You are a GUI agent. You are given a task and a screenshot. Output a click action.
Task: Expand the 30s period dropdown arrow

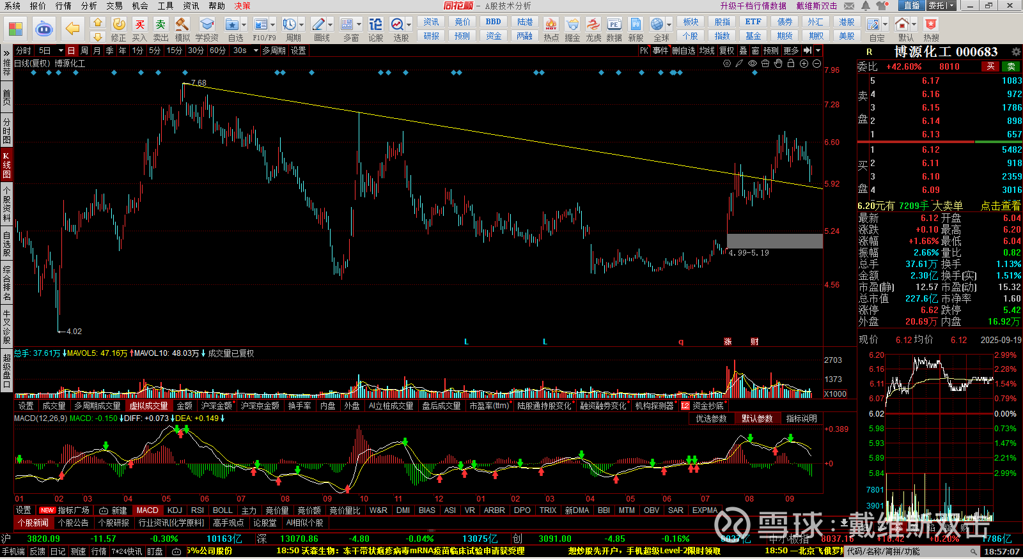[255, 50]
